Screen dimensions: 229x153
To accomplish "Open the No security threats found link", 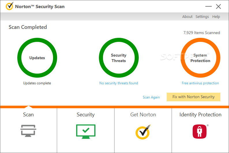I will 119,83.
